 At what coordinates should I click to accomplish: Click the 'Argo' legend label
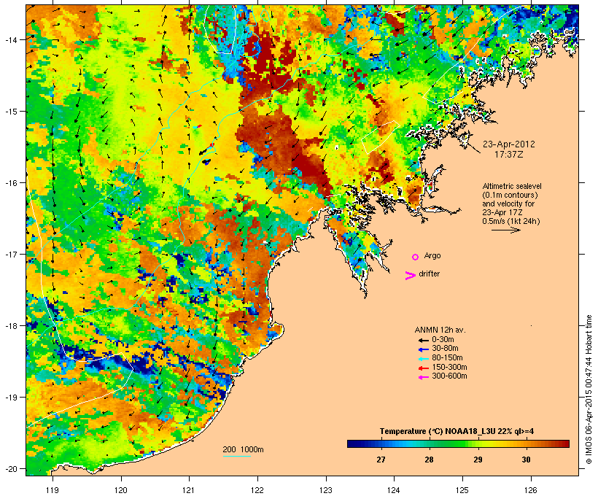[x=432, y=255]
